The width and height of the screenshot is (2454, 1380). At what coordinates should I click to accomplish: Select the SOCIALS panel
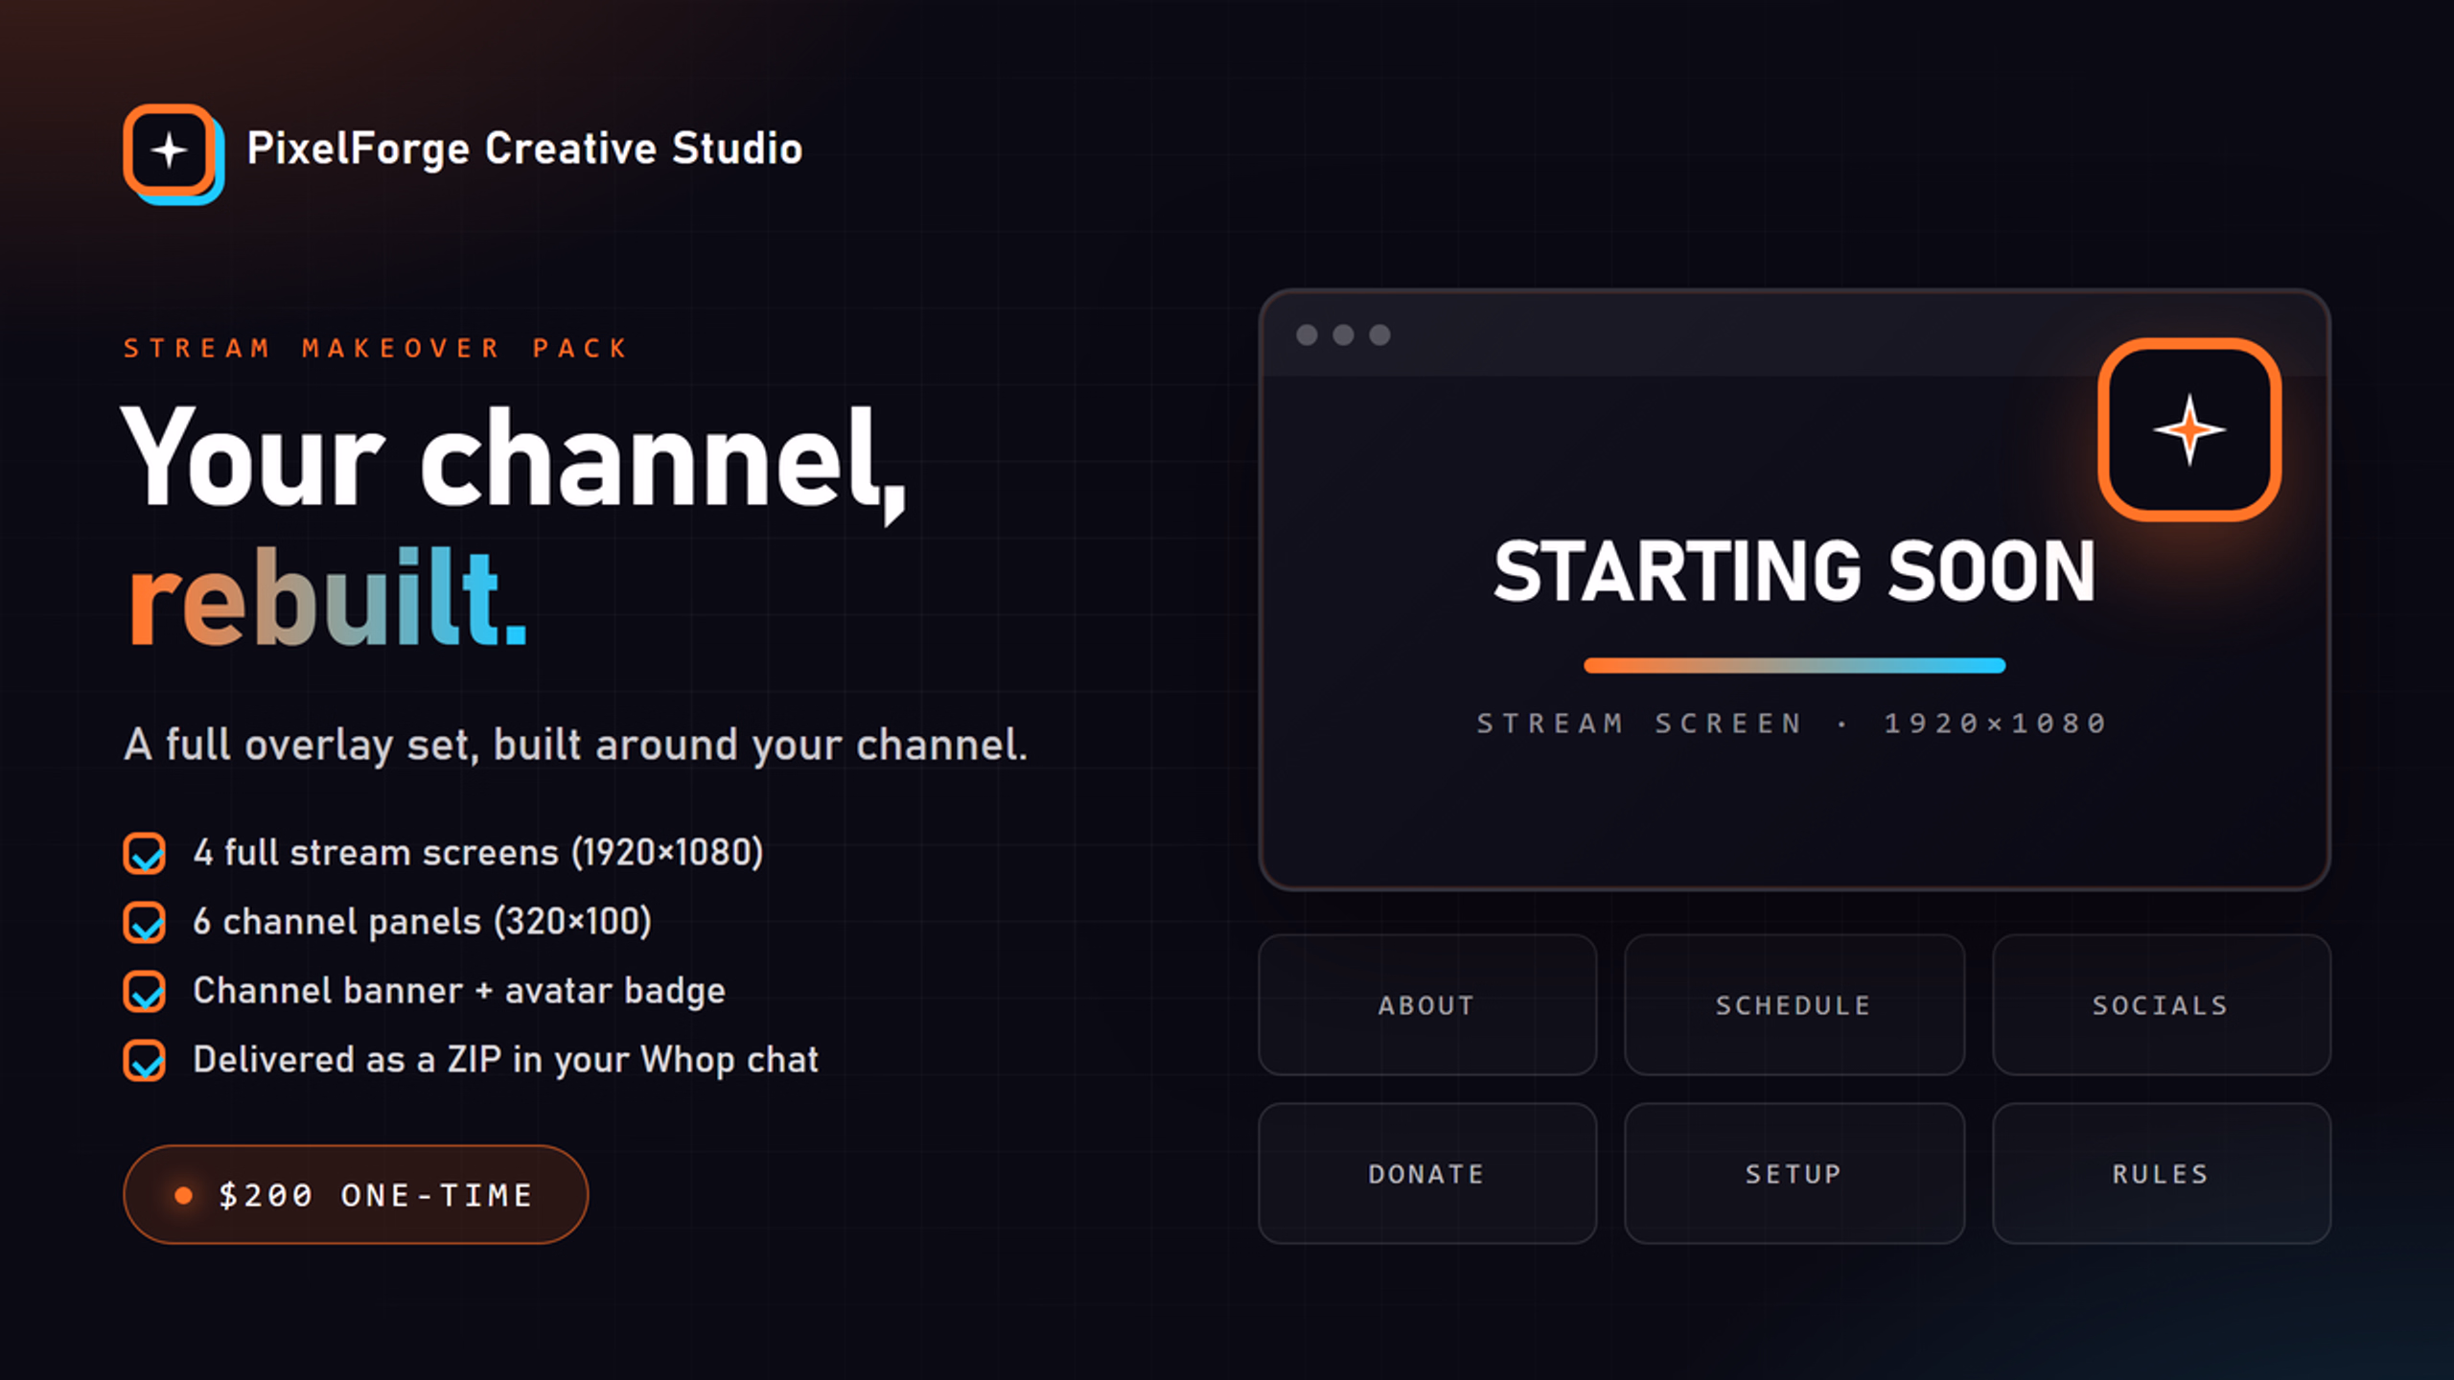point(2161,1005)
